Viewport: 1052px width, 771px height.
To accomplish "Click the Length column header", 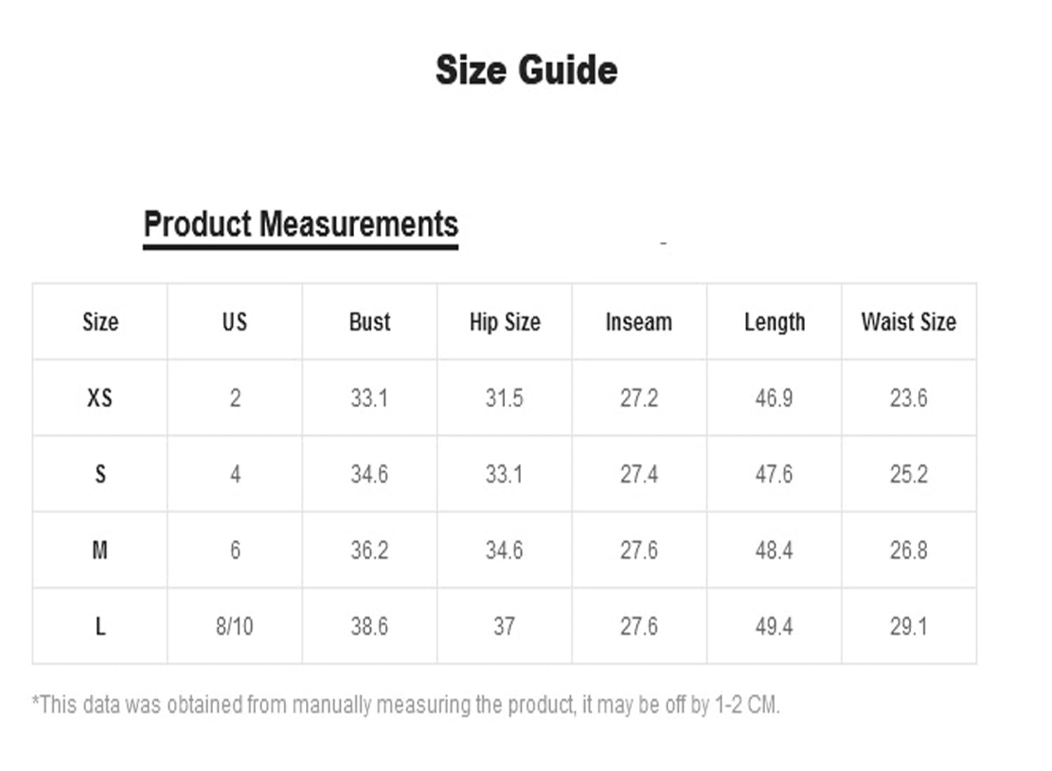I will click(774, 322).
